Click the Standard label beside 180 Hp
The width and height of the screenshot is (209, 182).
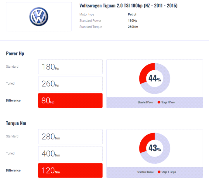(x=12, y=66)
